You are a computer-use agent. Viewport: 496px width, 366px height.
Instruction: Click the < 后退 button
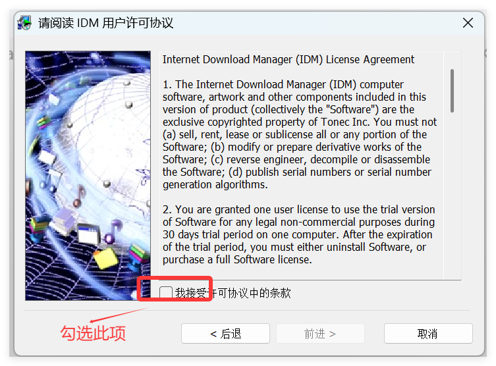point(225,334)
